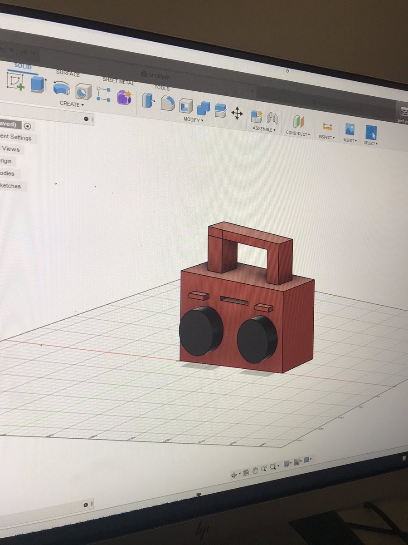This screenshot has height=545, width=408.
Task: Select the Extrude tool
Action: click(x=38, y=84)
